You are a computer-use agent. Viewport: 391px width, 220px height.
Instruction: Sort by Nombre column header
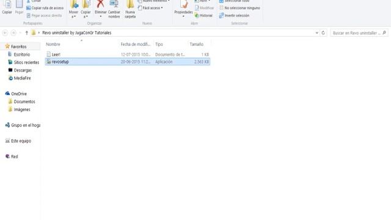click(x=53, y=44)
